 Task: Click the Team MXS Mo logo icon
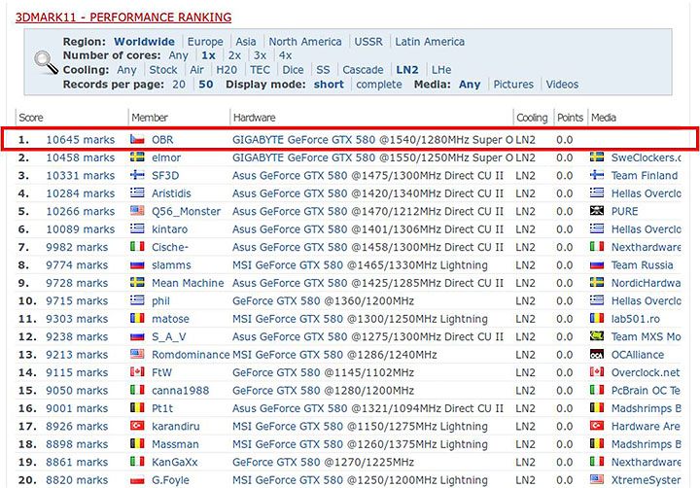[x=597, y=336]
